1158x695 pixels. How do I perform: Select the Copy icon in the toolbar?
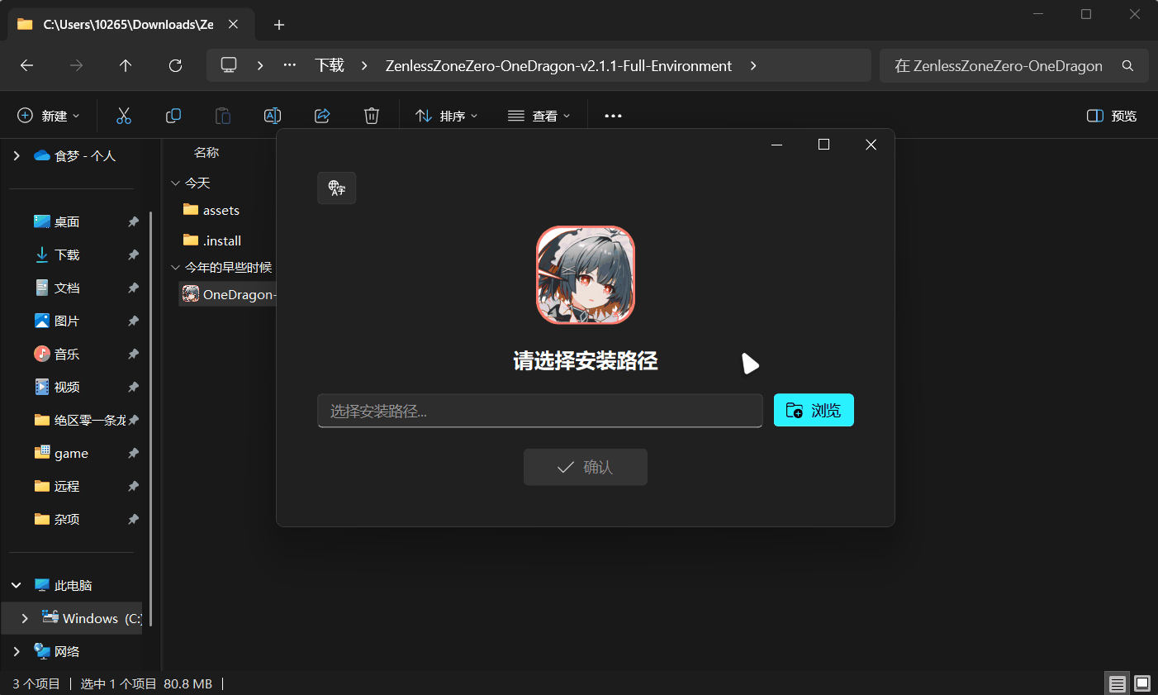(x=173, y=116)
